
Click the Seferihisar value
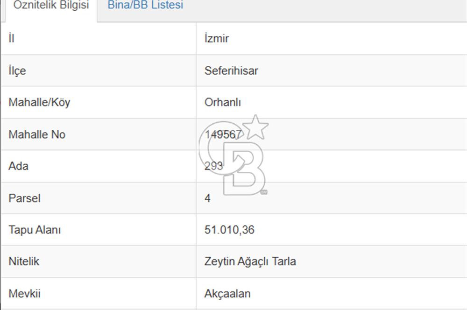[231, 71]
